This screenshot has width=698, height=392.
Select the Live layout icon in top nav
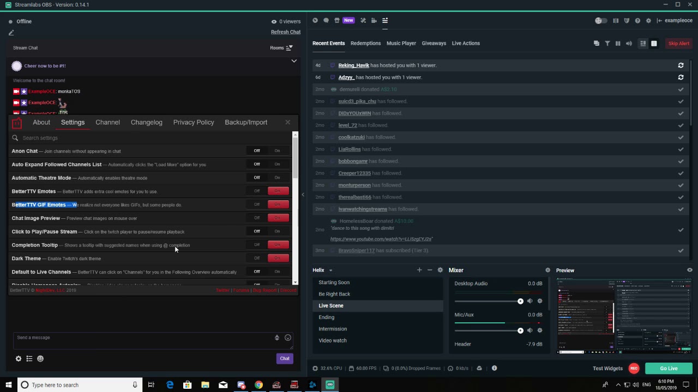click(x=385, y=21)
